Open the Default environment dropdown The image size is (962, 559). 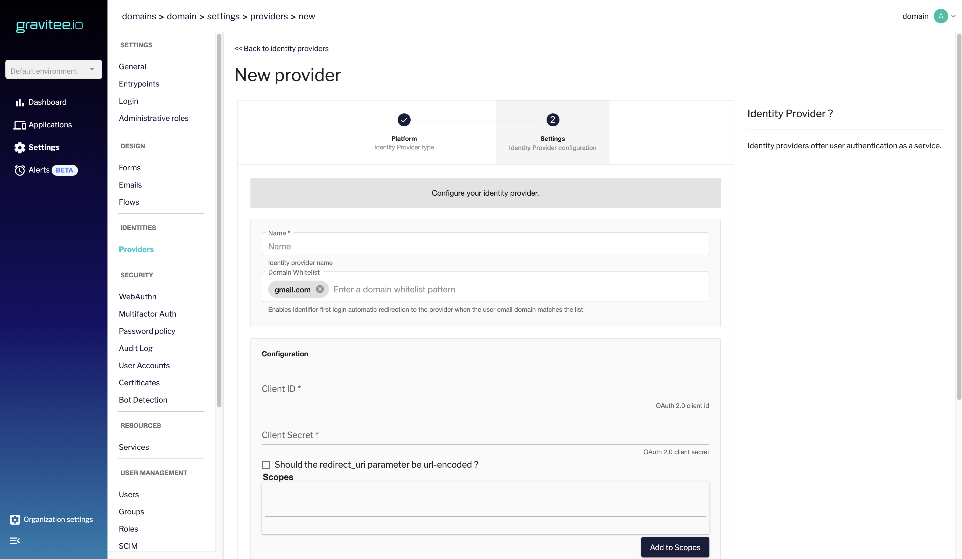tap(53, 70)
